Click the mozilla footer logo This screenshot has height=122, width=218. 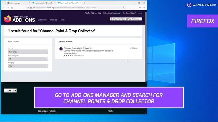click(10, 90)
